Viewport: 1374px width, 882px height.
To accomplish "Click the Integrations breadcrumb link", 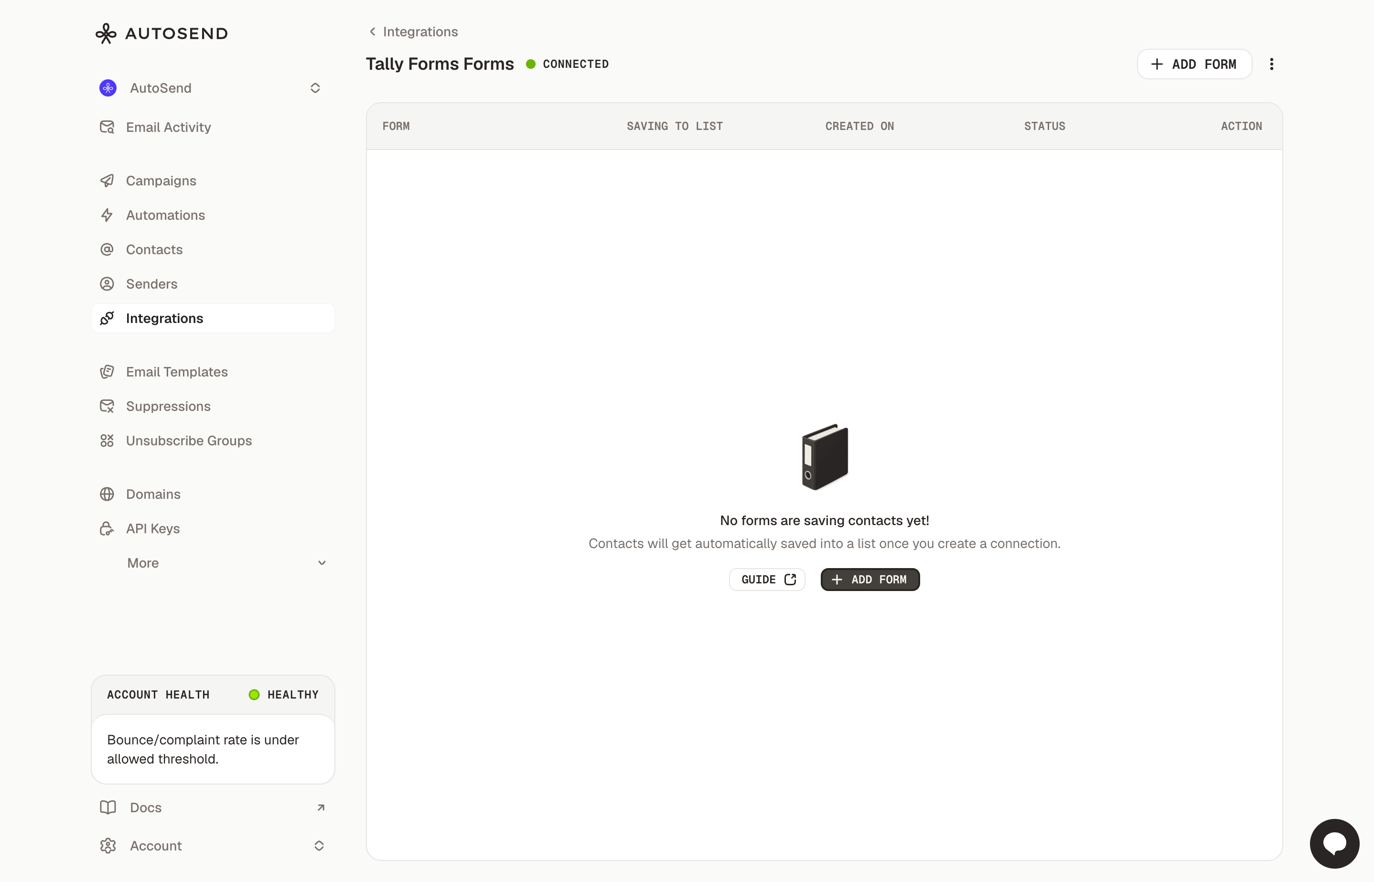I will tap(420, 32).
